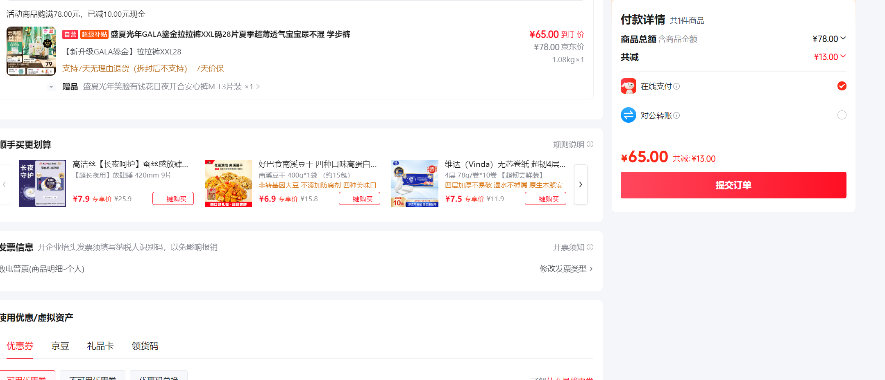Click the 活动商品购满78.00元 promotion text
This screenshot has width=885, height=380.
[x=76, y=14]
